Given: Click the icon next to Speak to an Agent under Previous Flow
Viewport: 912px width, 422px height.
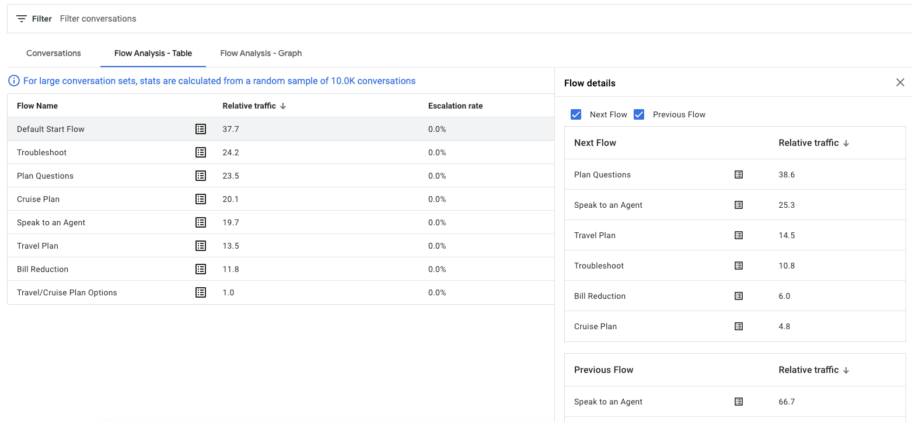Looking at the screenshot, I should click(739, 401).
